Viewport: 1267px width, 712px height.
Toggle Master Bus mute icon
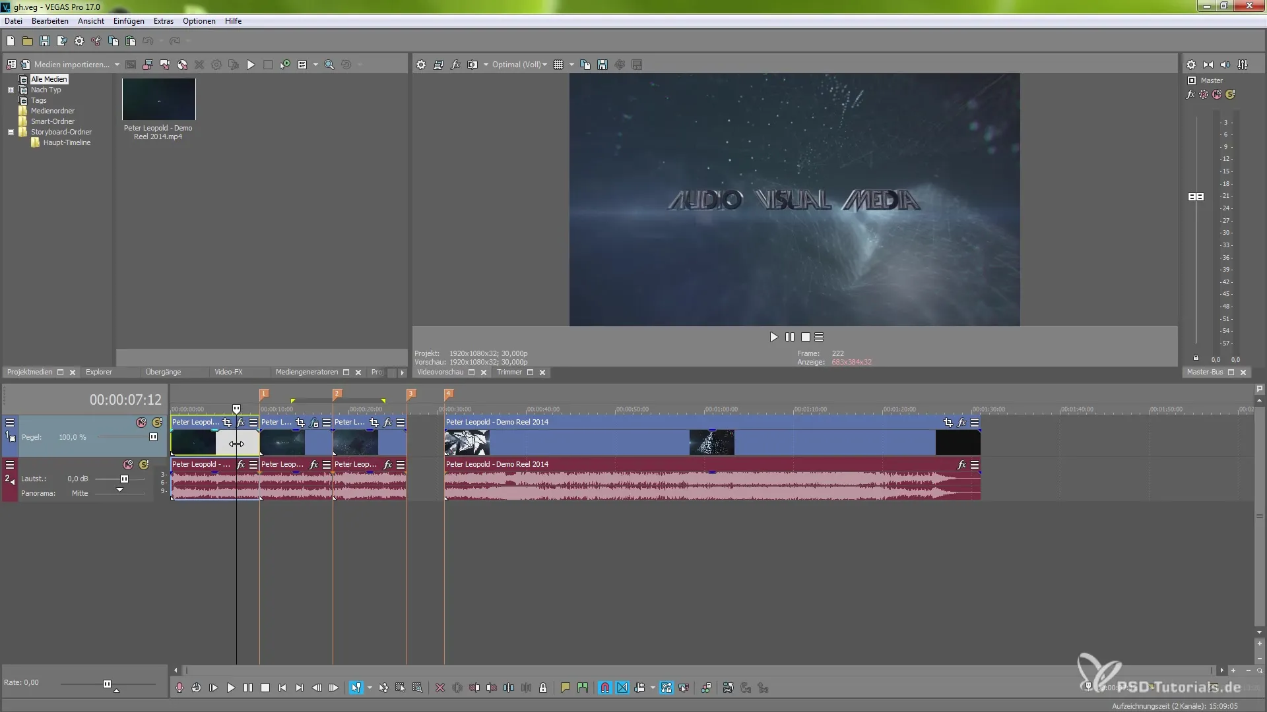click(1217, 94)
